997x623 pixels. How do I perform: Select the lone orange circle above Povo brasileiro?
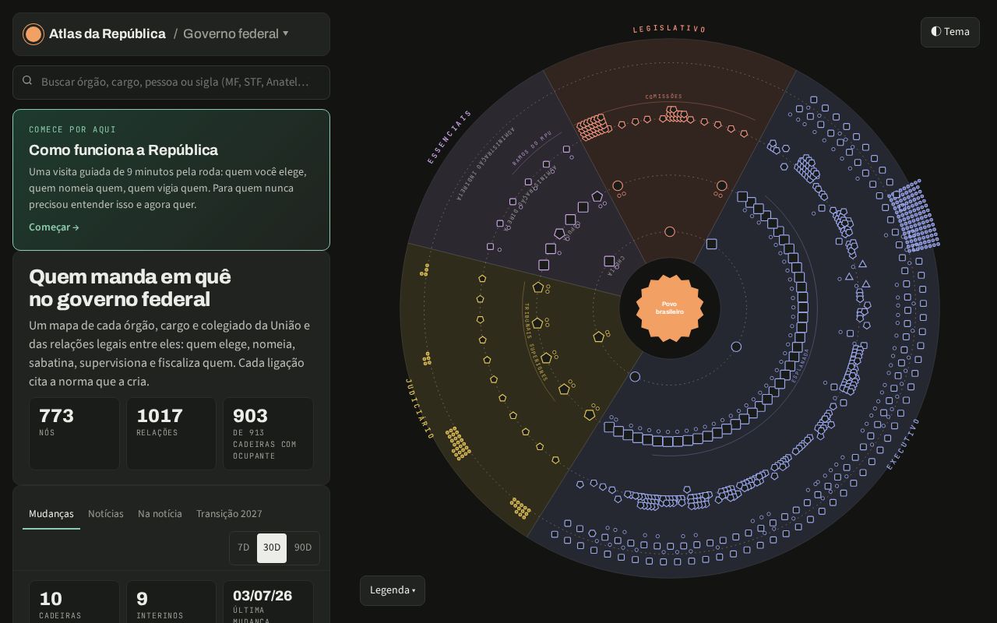[x=670, y=231]
